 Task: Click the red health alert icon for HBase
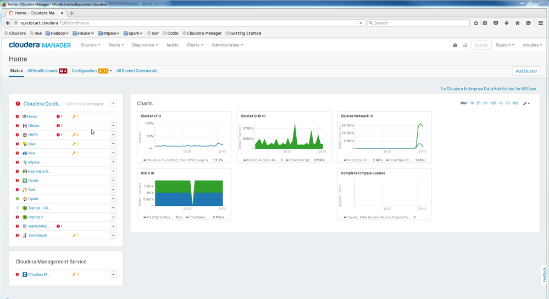59,126
